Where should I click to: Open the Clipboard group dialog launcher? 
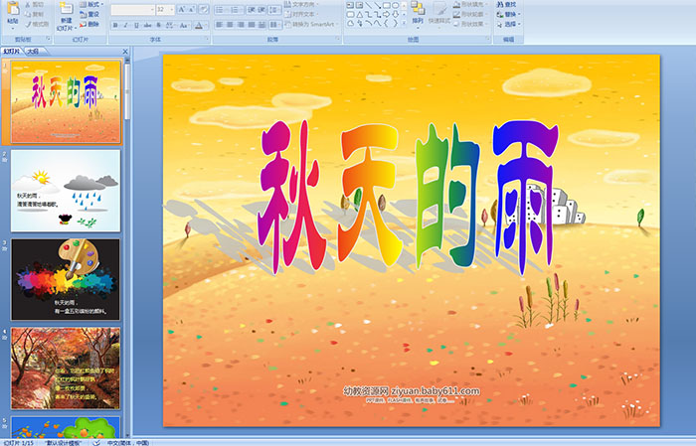49,39
